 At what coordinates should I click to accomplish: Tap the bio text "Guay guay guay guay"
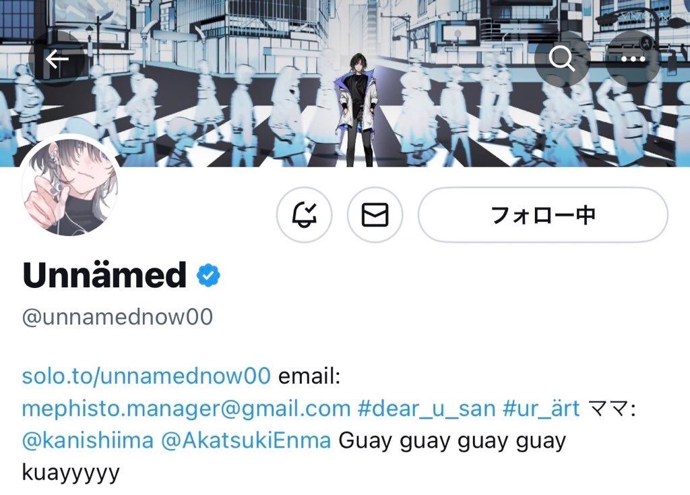click(452, 441)
